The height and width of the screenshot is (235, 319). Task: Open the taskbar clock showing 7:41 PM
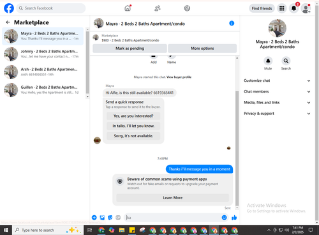pyautogui.click(x=298, y=230)
